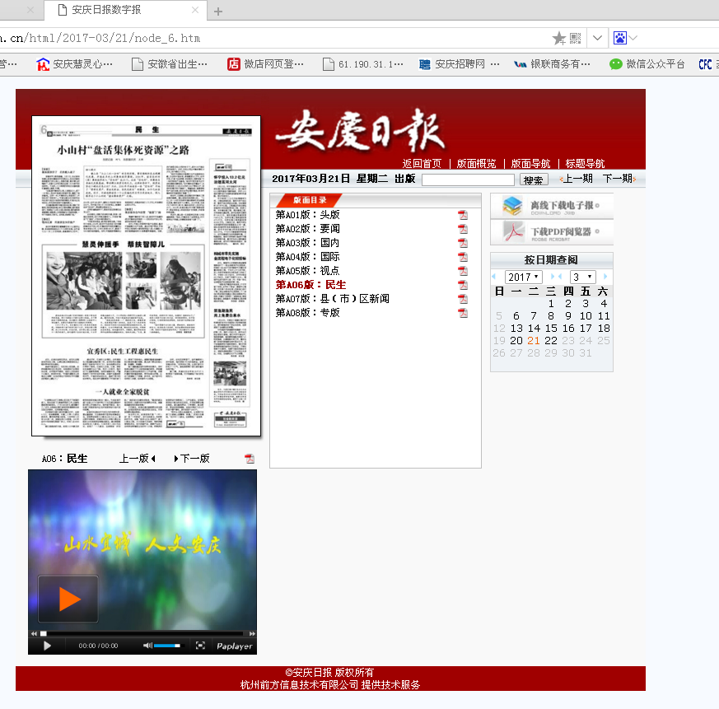
Task: Click the video progress seek bar
Action: coord(144,634)
